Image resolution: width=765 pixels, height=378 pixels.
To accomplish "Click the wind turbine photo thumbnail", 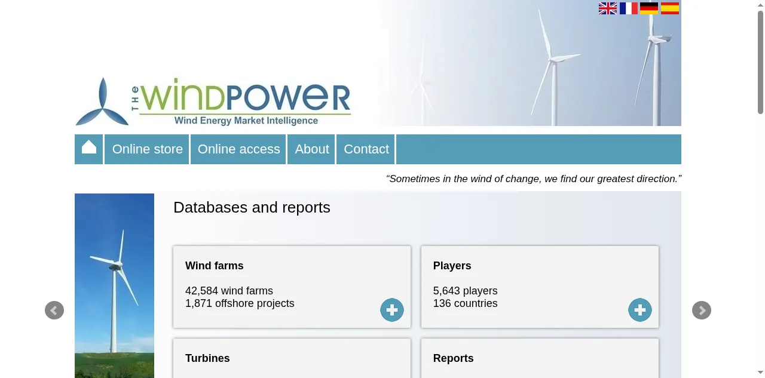I will coord(114,285).
